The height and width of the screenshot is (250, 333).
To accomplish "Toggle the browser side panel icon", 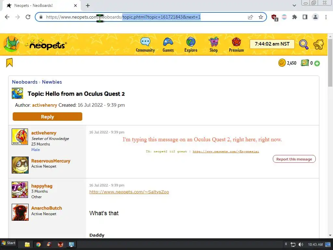I will tap(305, 17).
